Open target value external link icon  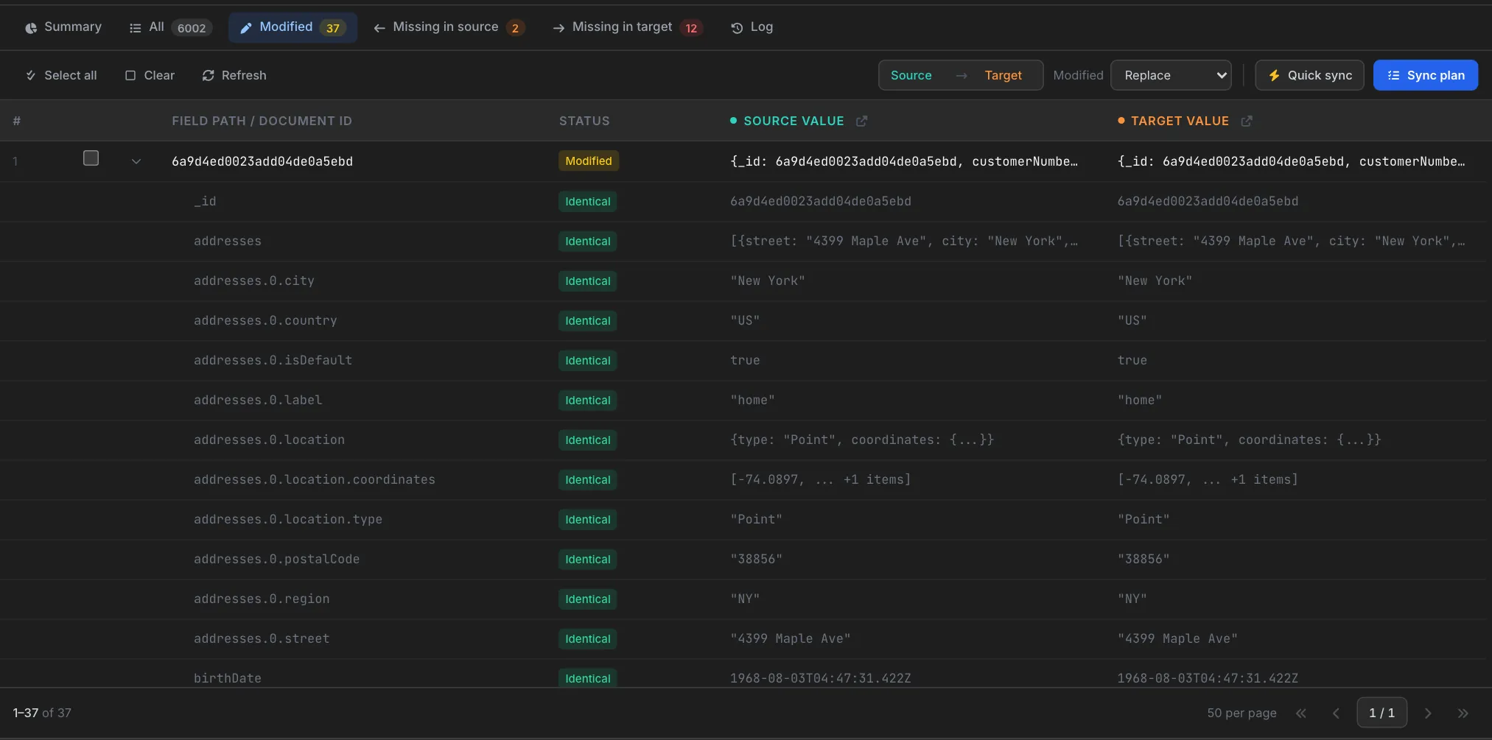click(1247, 121)
